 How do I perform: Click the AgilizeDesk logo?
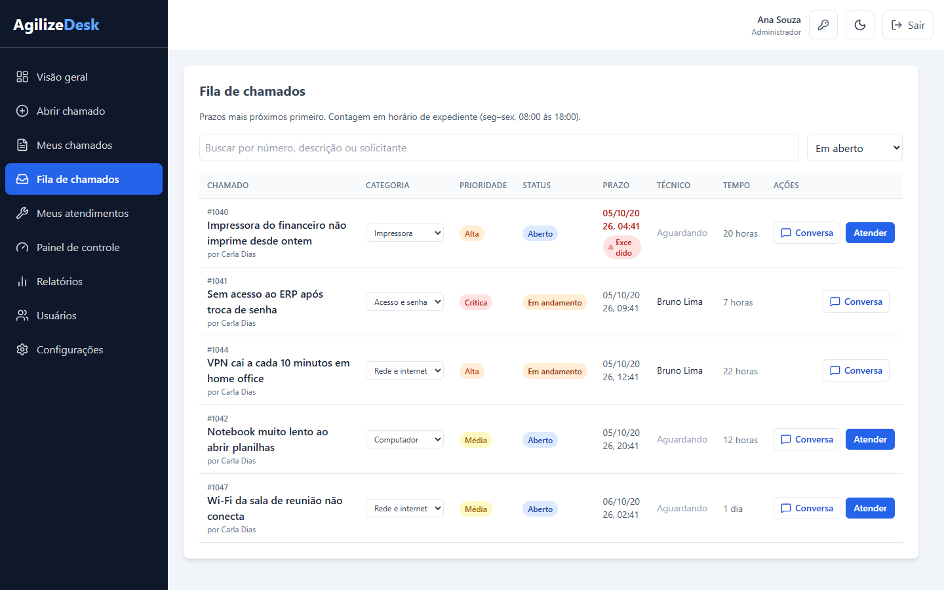(x=56, y=25)
